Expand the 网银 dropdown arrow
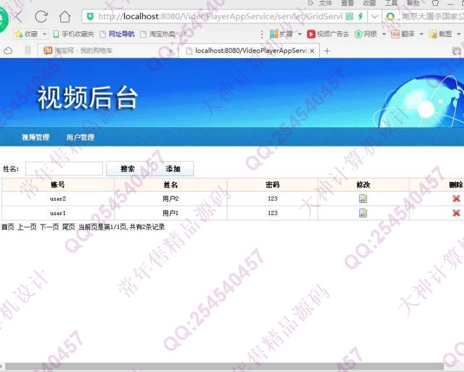Image resolution: width=464 pixels, height=372 pixels. 384,34
